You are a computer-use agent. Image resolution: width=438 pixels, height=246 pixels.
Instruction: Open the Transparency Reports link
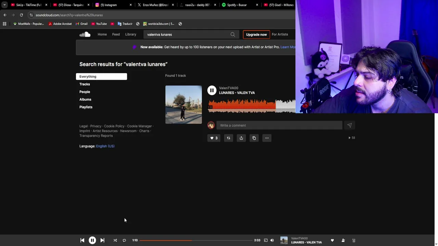click(x=96, y=136)
